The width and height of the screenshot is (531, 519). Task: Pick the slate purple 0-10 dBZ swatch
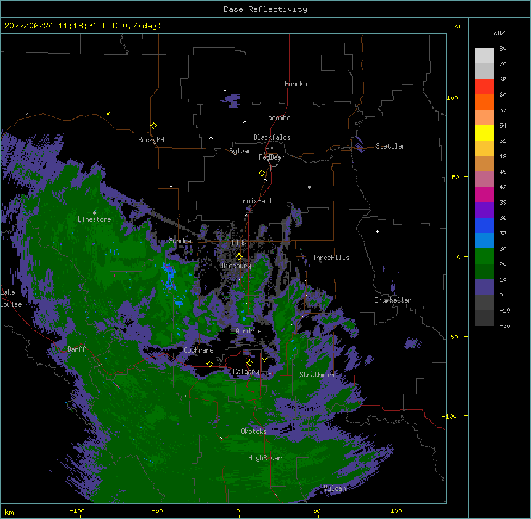(484, 287)
